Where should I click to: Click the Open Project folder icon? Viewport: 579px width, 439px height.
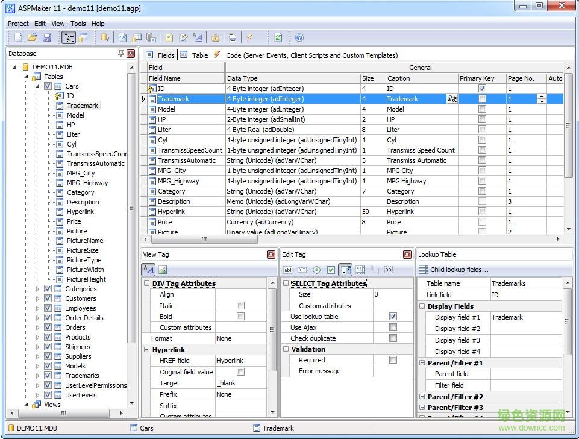33,38
